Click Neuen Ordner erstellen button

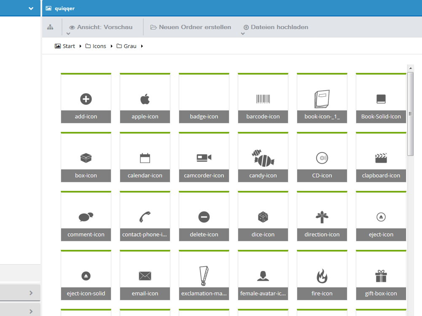(x=191, y=27)
